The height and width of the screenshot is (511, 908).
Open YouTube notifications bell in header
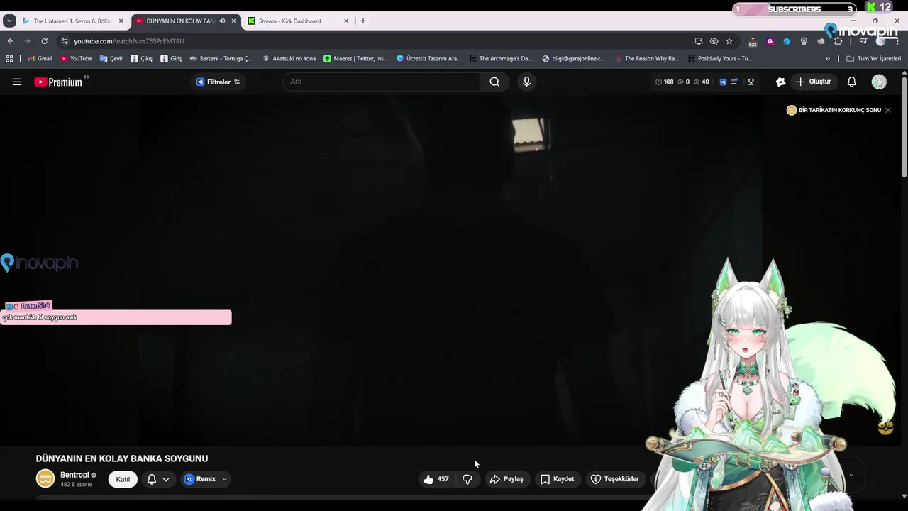pyautogui.click(x=852, y=82)
